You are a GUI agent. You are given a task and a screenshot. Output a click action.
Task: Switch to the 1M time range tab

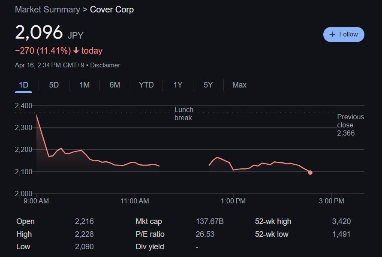(84, 85)
